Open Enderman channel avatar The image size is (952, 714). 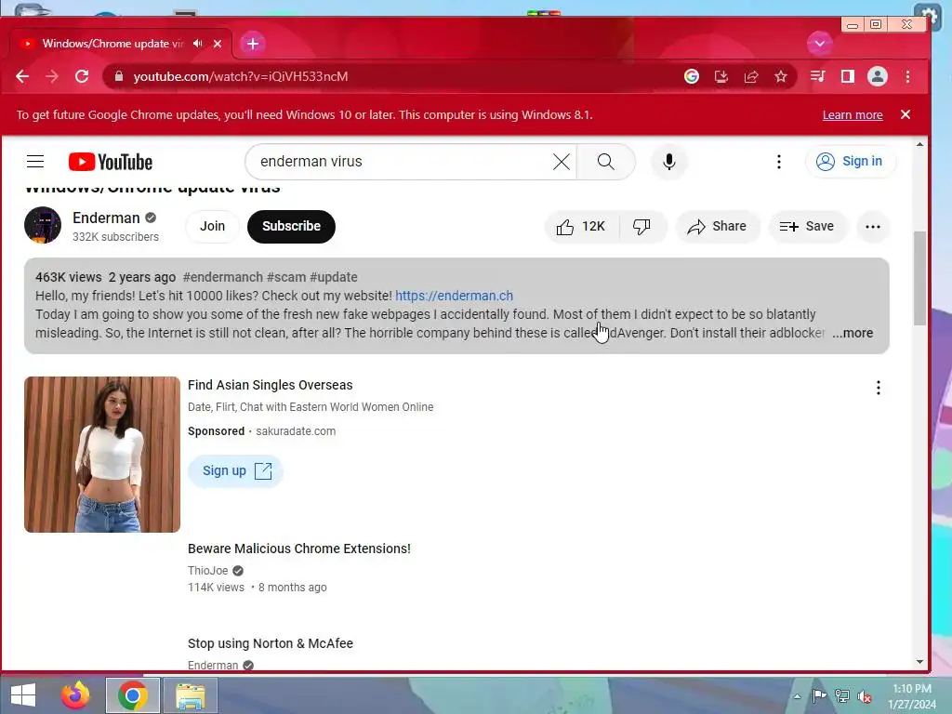43,225
